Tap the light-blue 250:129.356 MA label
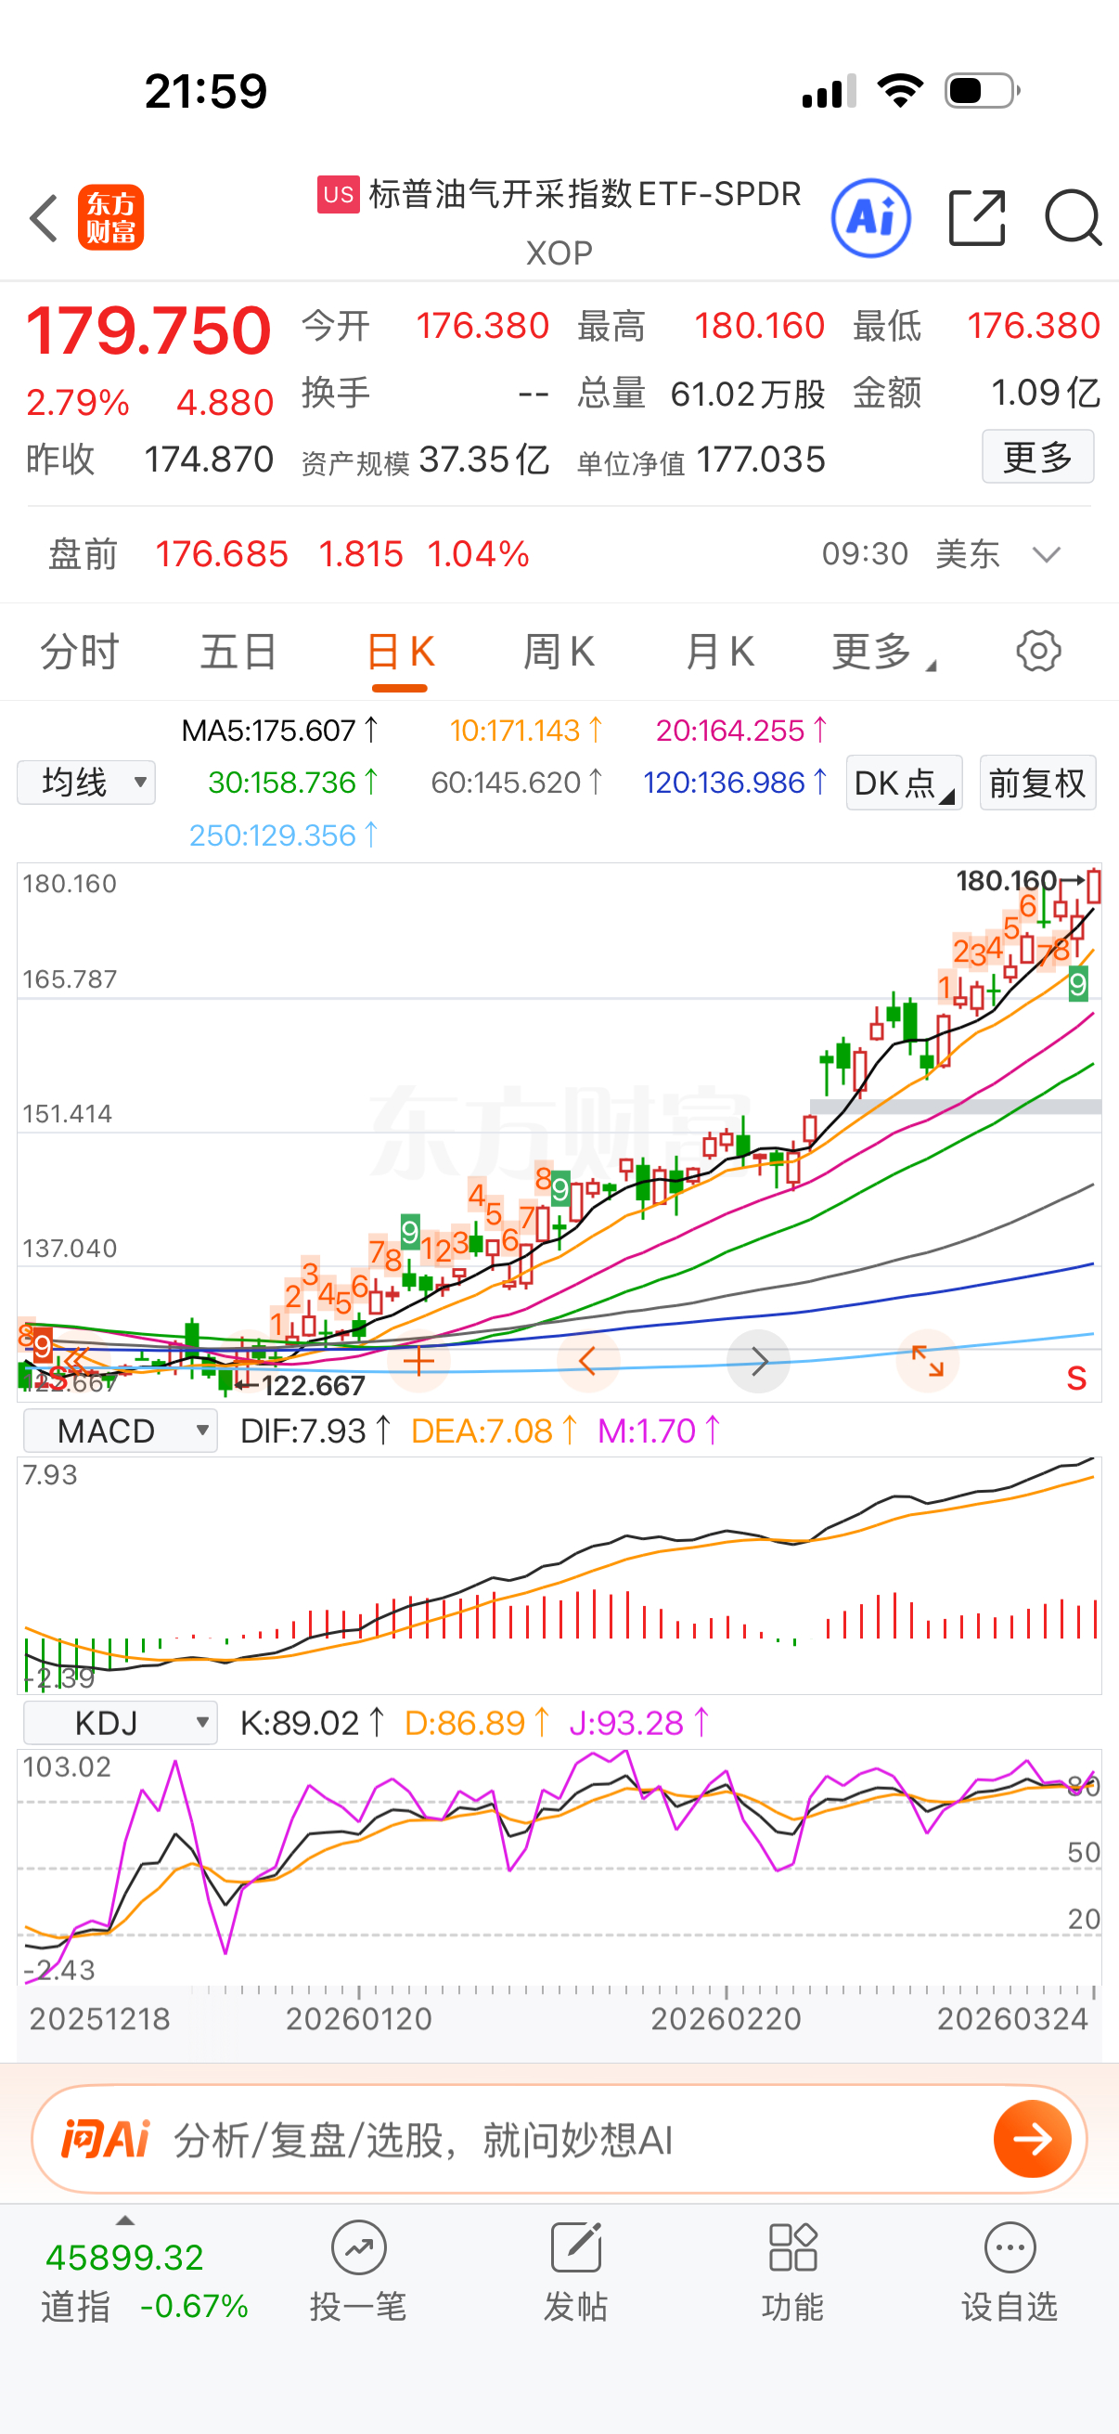The image size is (1119, 2434). [284, 835]
